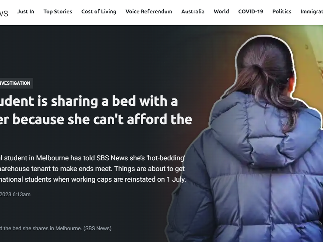
Task: Select COVID-19 in the navigation bar
Action: [x=251, y=12]
